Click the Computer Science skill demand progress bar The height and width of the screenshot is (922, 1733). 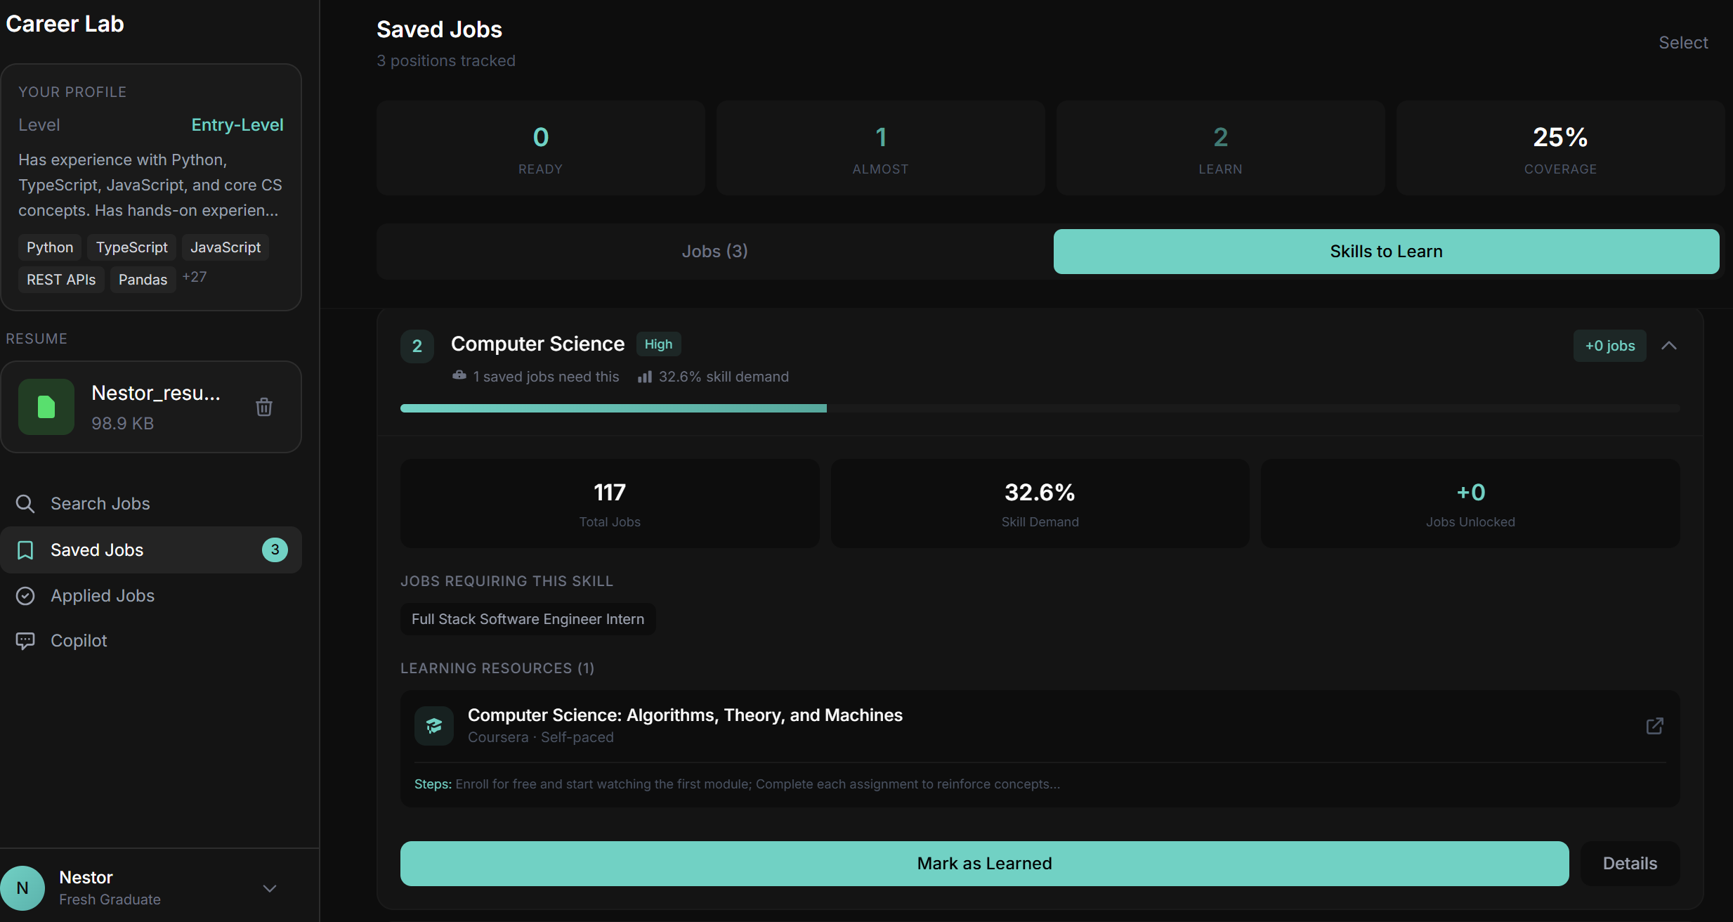click(x=1040, y=408)
